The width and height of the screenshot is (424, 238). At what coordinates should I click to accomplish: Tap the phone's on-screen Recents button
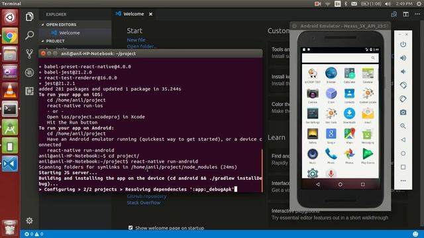362,184
